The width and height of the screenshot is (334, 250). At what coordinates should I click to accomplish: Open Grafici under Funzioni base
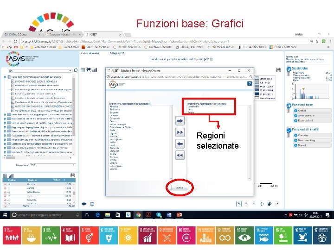pos(312,111)
